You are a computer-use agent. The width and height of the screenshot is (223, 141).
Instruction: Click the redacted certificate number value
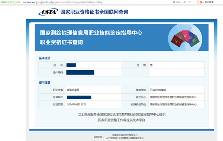(x=79, y=97)
